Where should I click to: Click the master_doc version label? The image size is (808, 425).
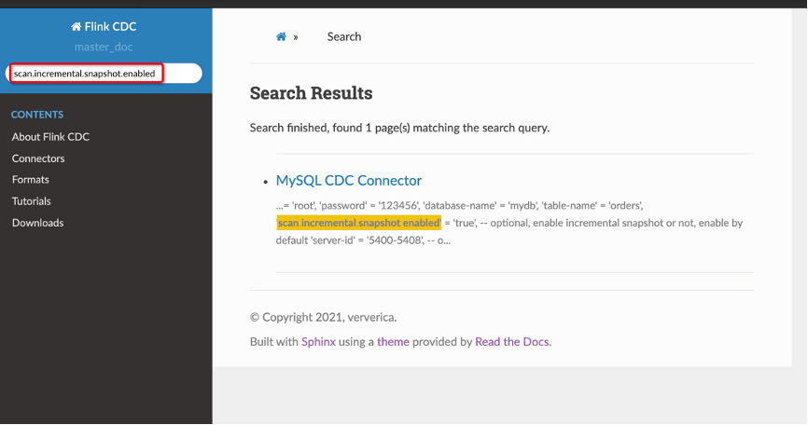tap(105, 47)
